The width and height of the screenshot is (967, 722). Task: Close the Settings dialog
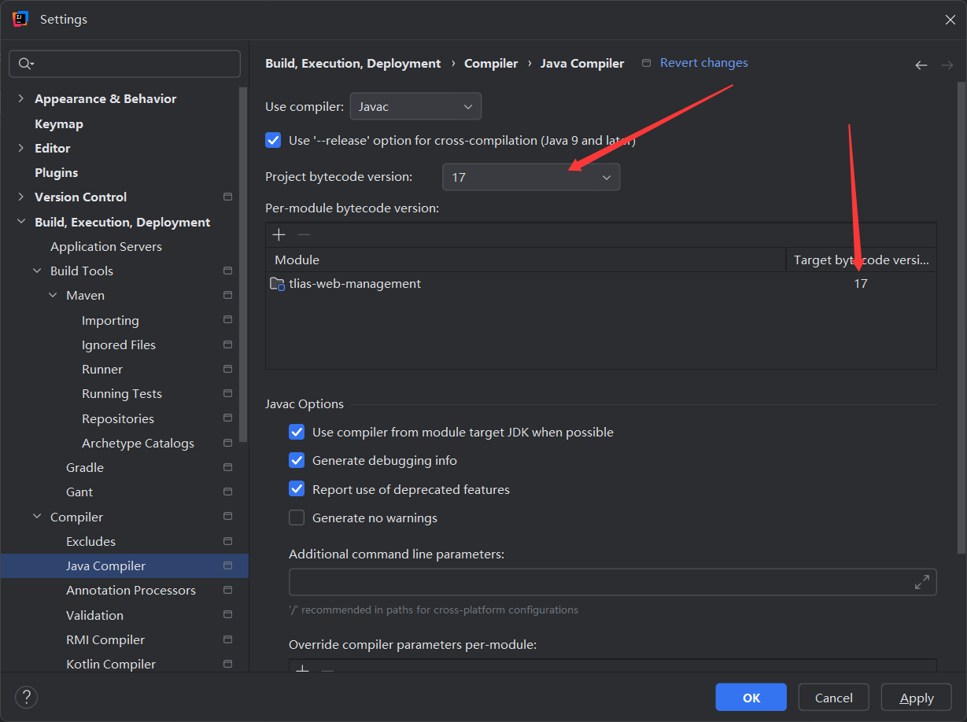950,20
